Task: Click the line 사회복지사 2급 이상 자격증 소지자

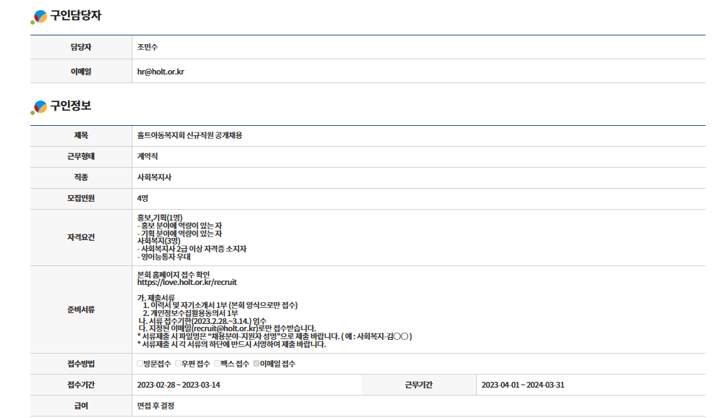Action: [x=192, y=249]
